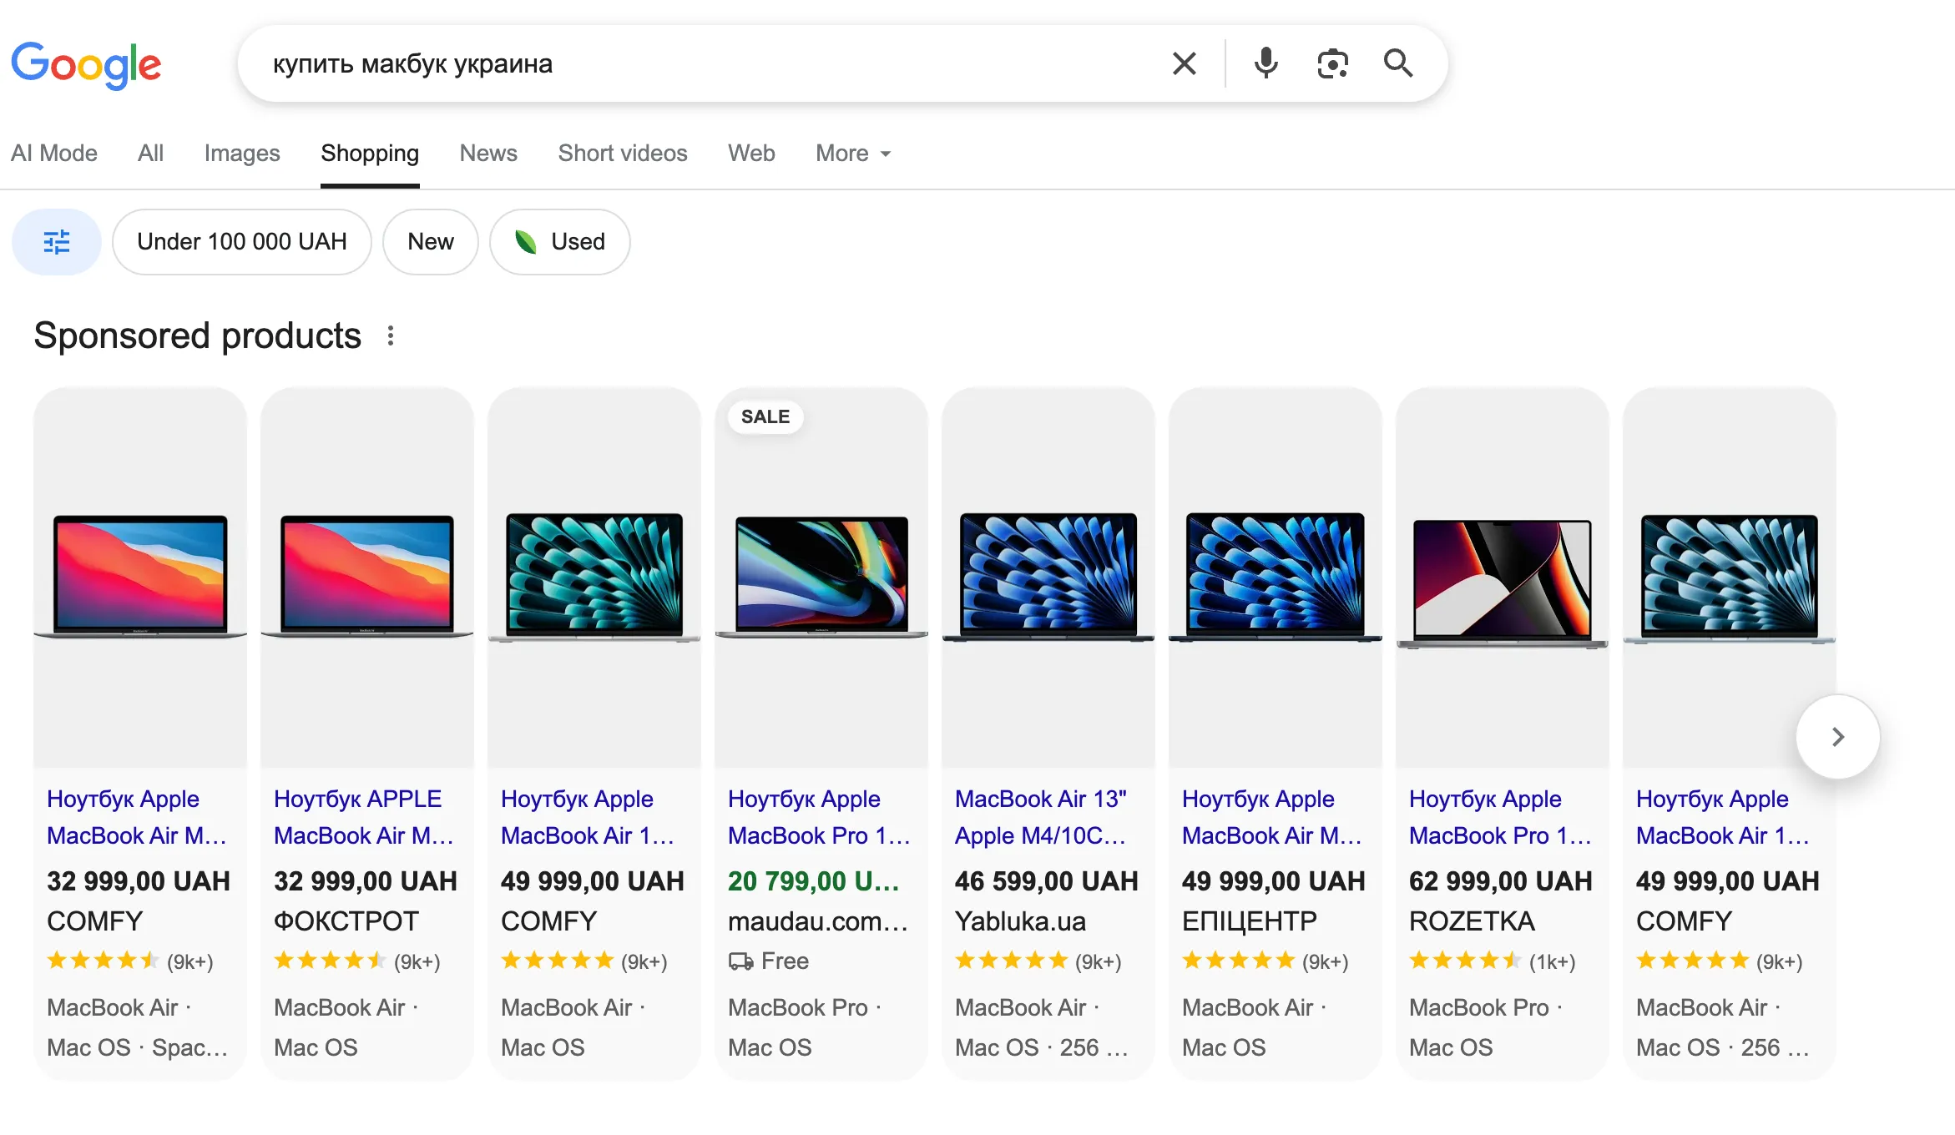This screenshot has height=1135, width=1955.
Task: Click the SALE-tagged MacBook Pro thumbnail
Action: (x=821, y=576)
